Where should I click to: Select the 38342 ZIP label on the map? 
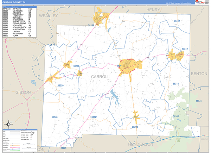177,21
